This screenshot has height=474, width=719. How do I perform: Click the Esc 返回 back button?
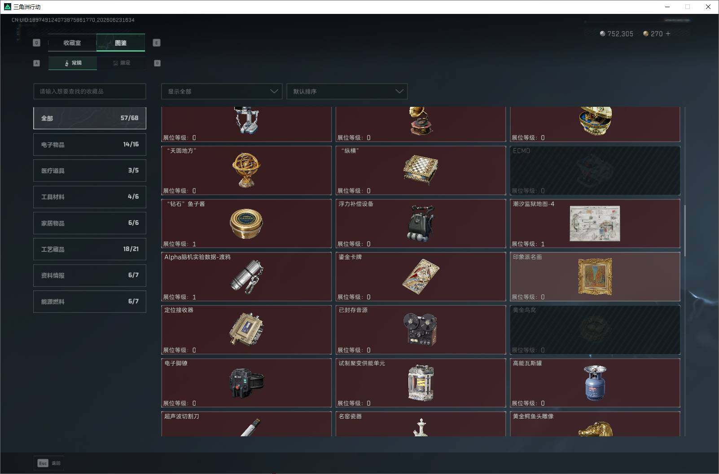[49, 463]
